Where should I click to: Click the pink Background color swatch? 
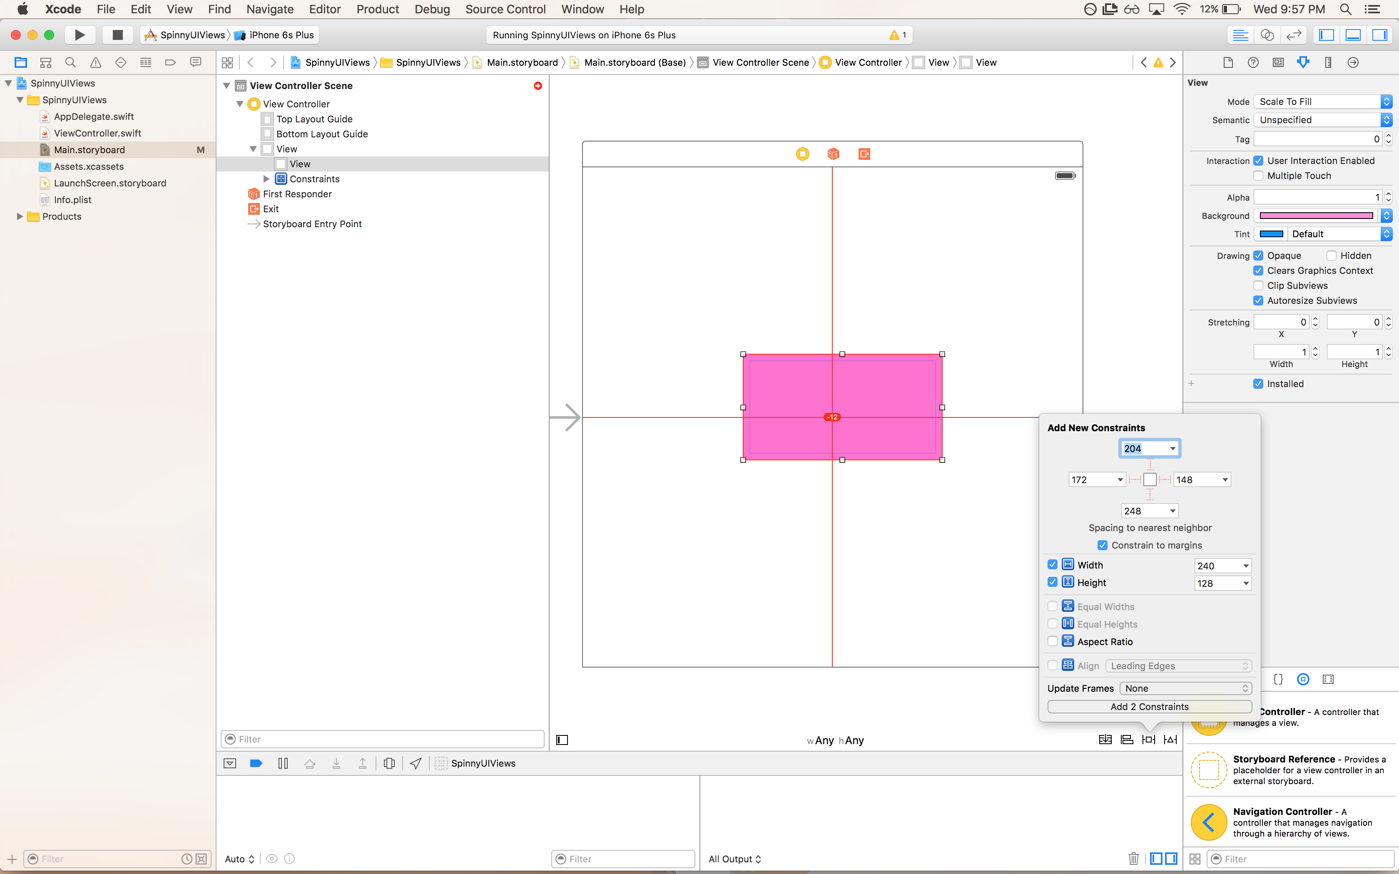click(1316, 216)
